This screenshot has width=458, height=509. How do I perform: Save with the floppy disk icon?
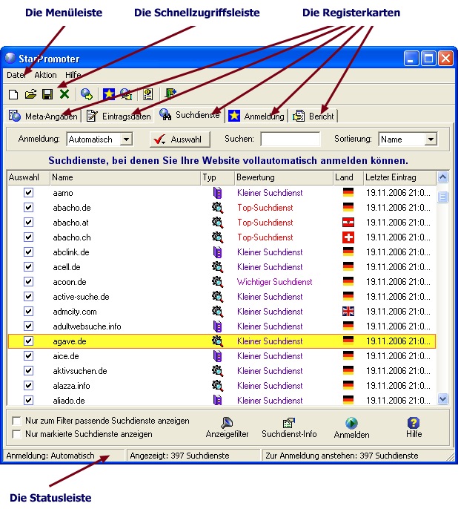pos(47,94)
